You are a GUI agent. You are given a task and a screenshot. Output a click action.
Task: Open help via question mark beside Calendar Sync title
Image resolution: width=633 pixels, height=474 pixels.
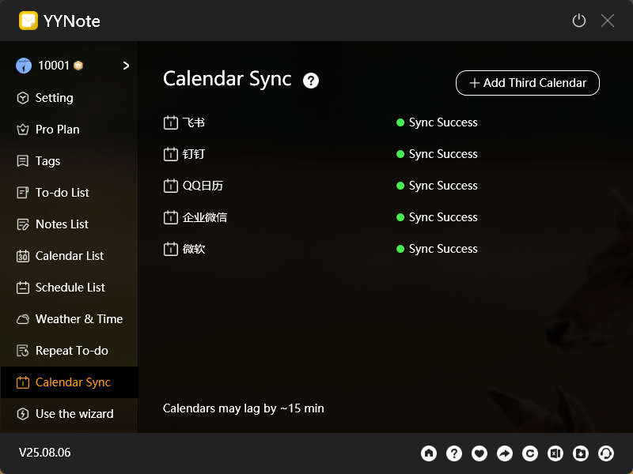(x=311, y=80)
